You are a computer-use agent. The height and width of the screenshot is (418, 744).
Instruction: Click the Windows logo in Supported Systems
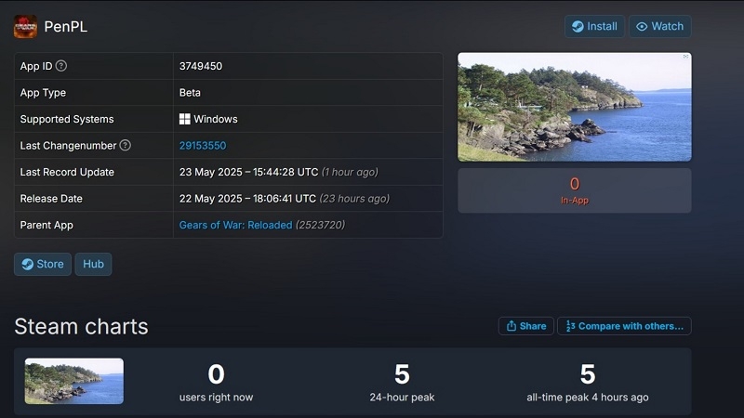[x=185, y=119]
